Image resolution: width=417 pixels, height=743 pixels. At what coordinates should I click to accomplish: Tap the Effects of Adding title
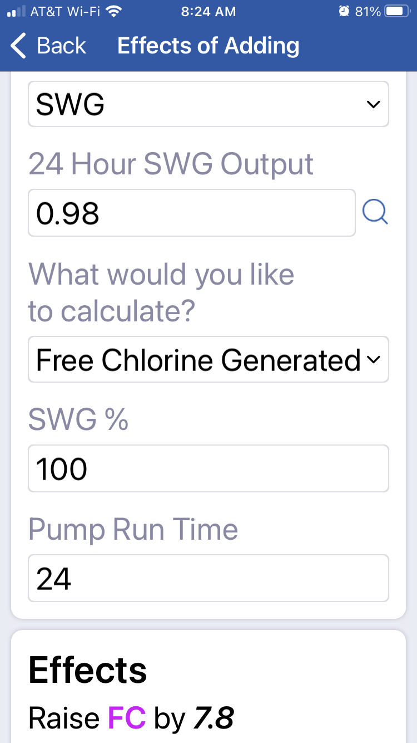click(209, 46)
